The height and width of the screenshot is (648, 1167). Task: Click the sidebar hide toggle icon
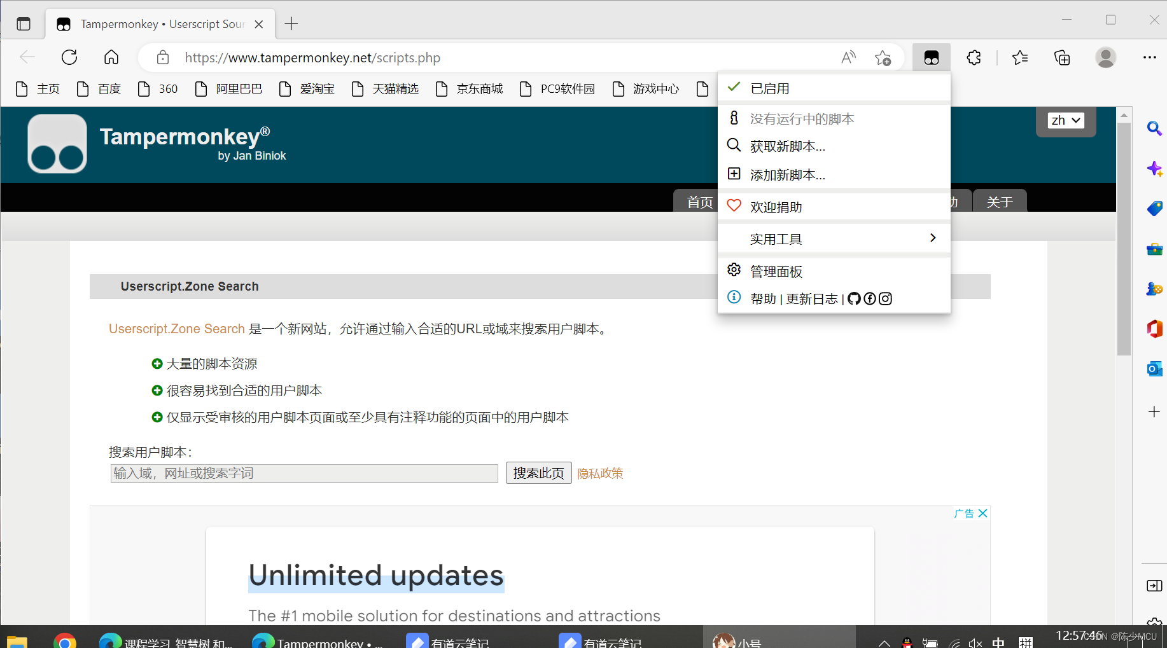coord(1154,586)
